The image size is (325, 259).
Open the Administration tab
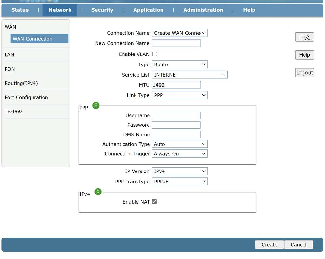tap(203, 10)
